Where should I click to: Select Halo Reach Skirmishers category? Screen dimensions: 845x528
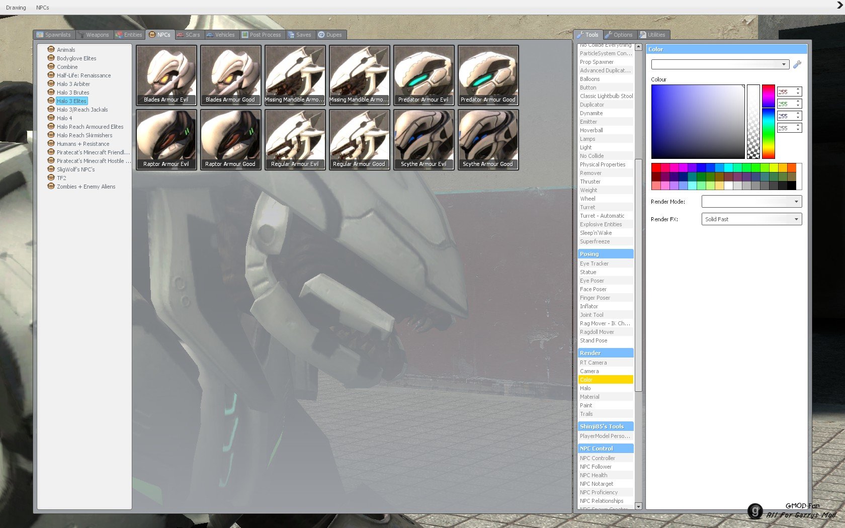84,135
